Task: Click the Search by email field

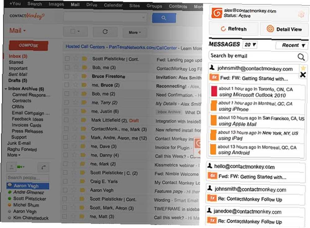Action: click(x=258, y=56)
